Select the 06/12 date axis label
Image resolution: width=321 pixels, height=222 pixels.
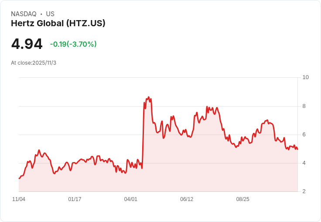point(187,199)
